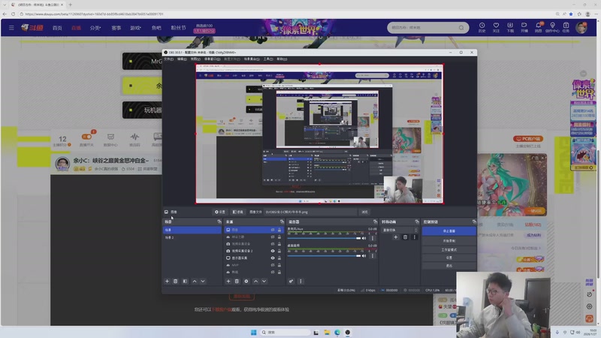601x338 pixels.
Task: Add a new scene in OBS Scenes panel
Action: pyautogui.click(x=167, y=281)
